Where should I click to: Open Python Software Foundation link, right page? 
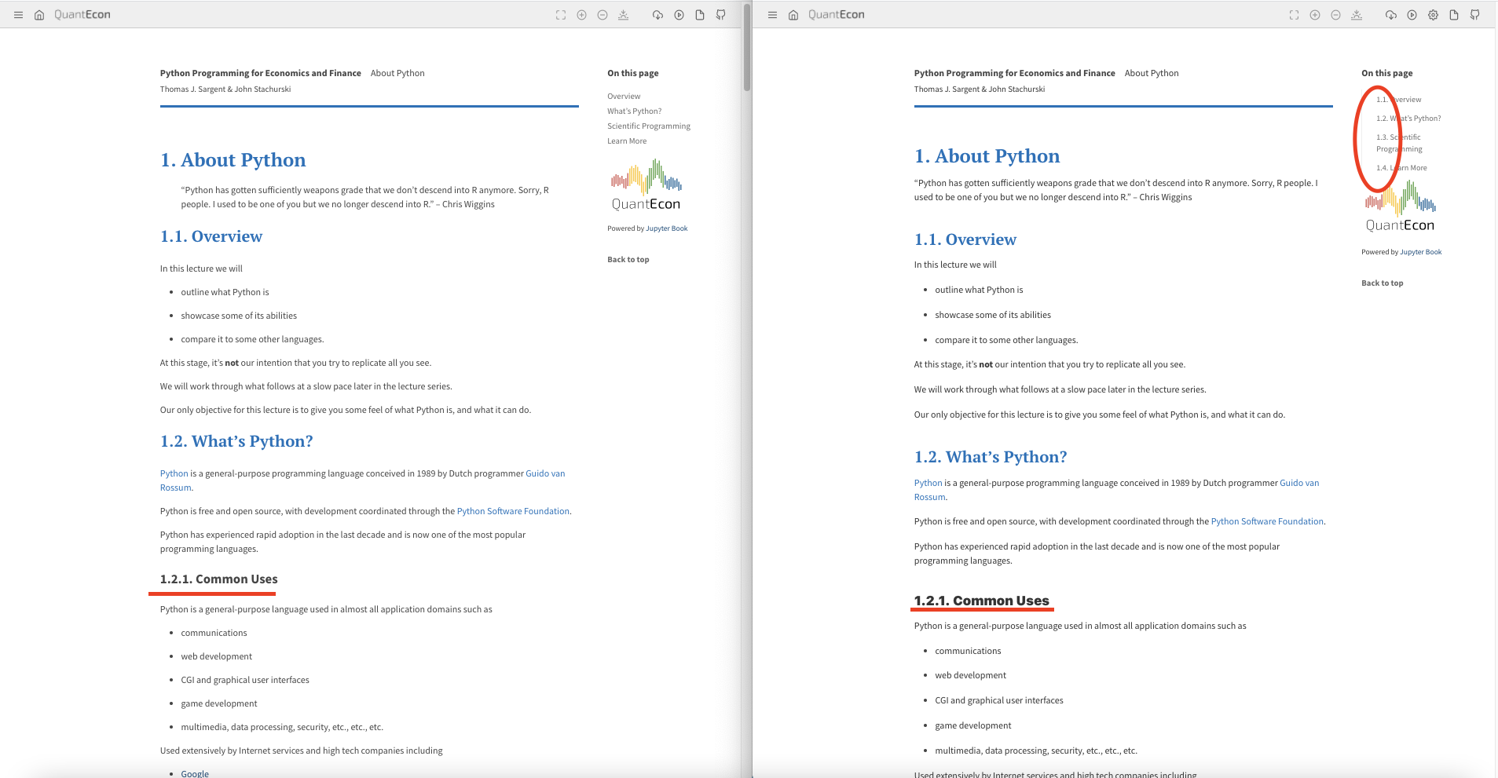coord(1267,521)
